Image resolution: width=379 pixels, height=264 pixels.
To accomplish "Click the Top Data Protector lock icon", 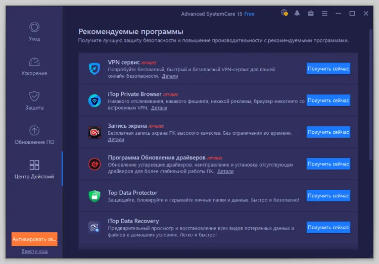I will [x=94, y=196].
